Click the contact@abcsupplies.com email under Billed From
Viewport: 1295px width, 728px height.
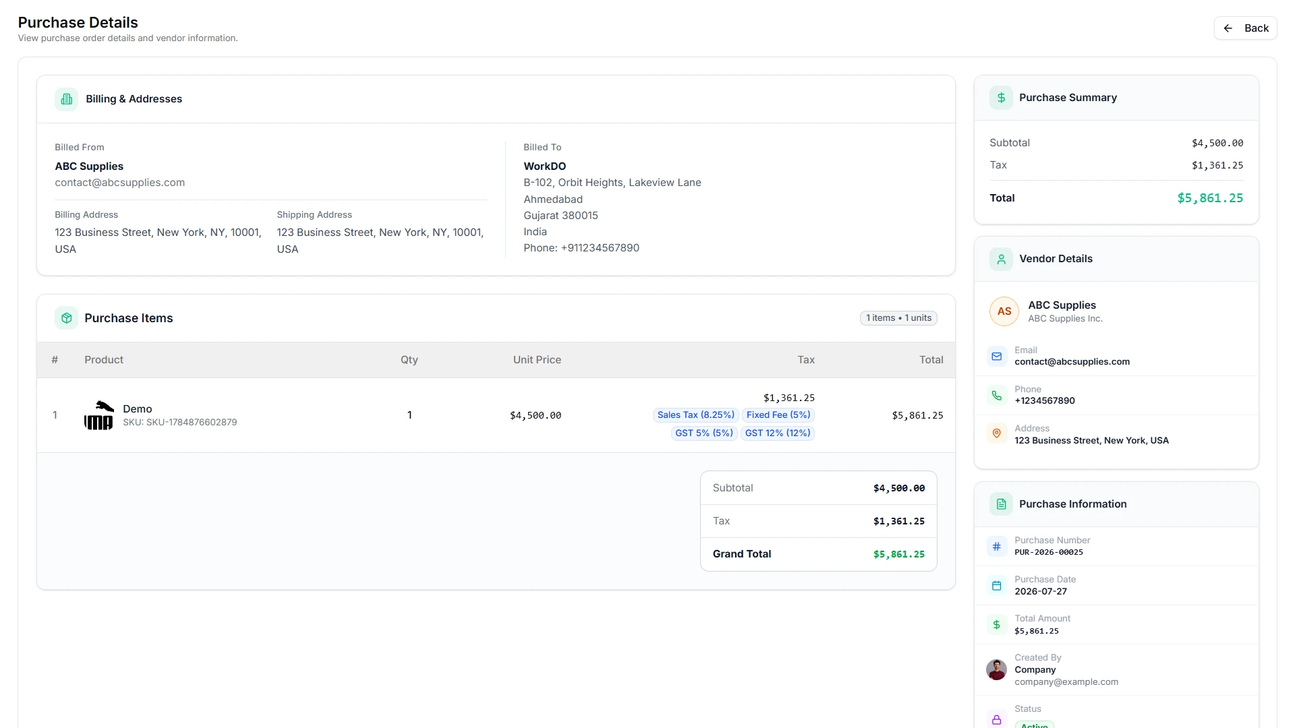[x=120, y=183]
